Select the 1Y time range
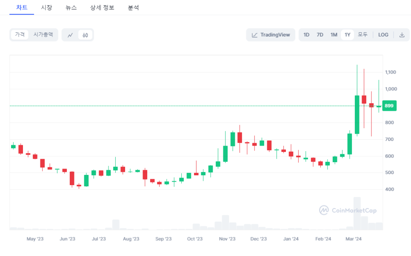This screenshot has height=256, width=411. click(348, 35)
